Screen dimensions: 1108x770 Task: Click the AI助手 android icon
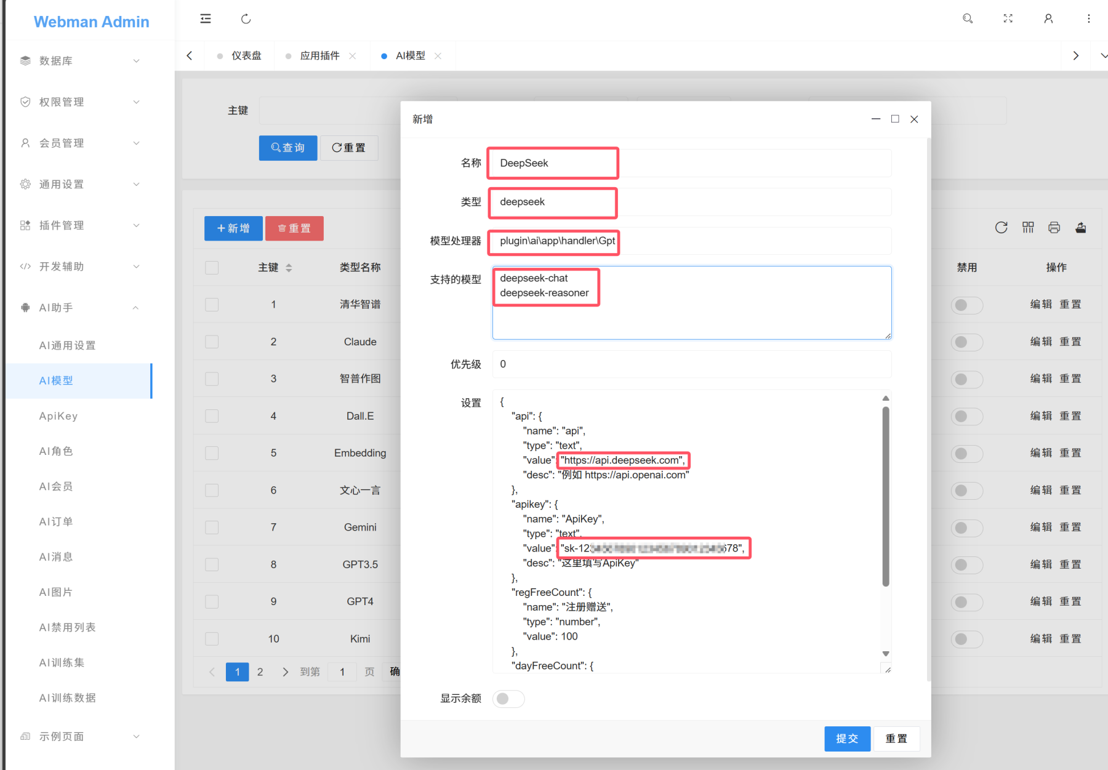(25, 307)
